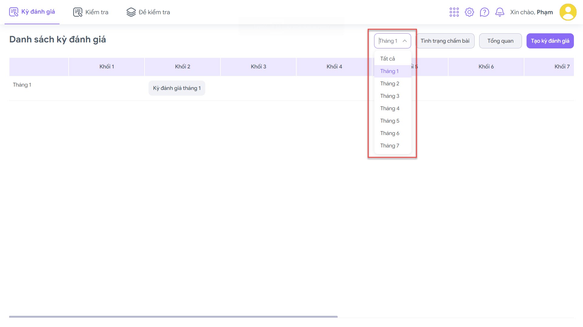Click the Tổng quan button
The height and width of the screenshot is (327, 583).
pos(500,41)
